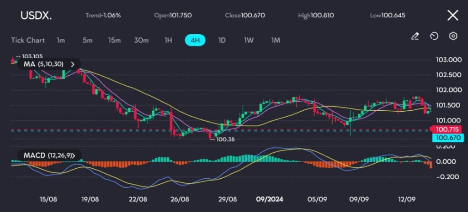This screenshot has width=468, height=212.
Task: Show the 1W weekly chart
Action: tap(249, 40)
